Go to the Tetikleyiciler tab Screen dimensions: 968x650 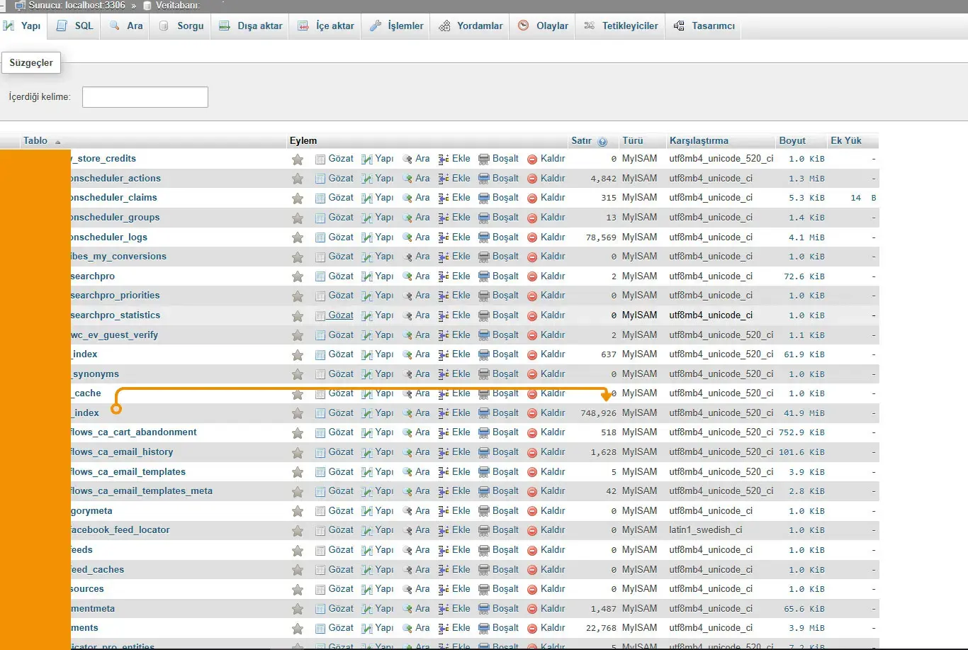621,26
